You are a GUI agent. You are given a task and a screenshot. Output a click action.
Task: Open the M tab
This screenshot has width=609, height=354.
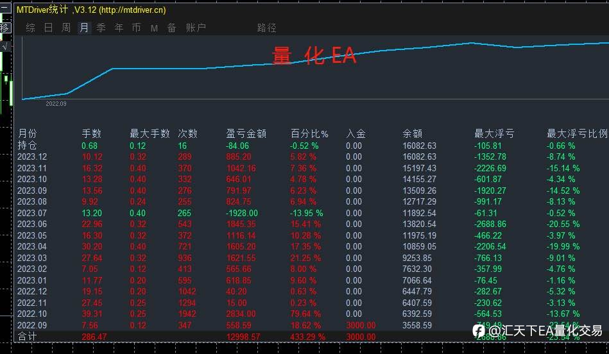pyautogui.click(x=154, y=28)
